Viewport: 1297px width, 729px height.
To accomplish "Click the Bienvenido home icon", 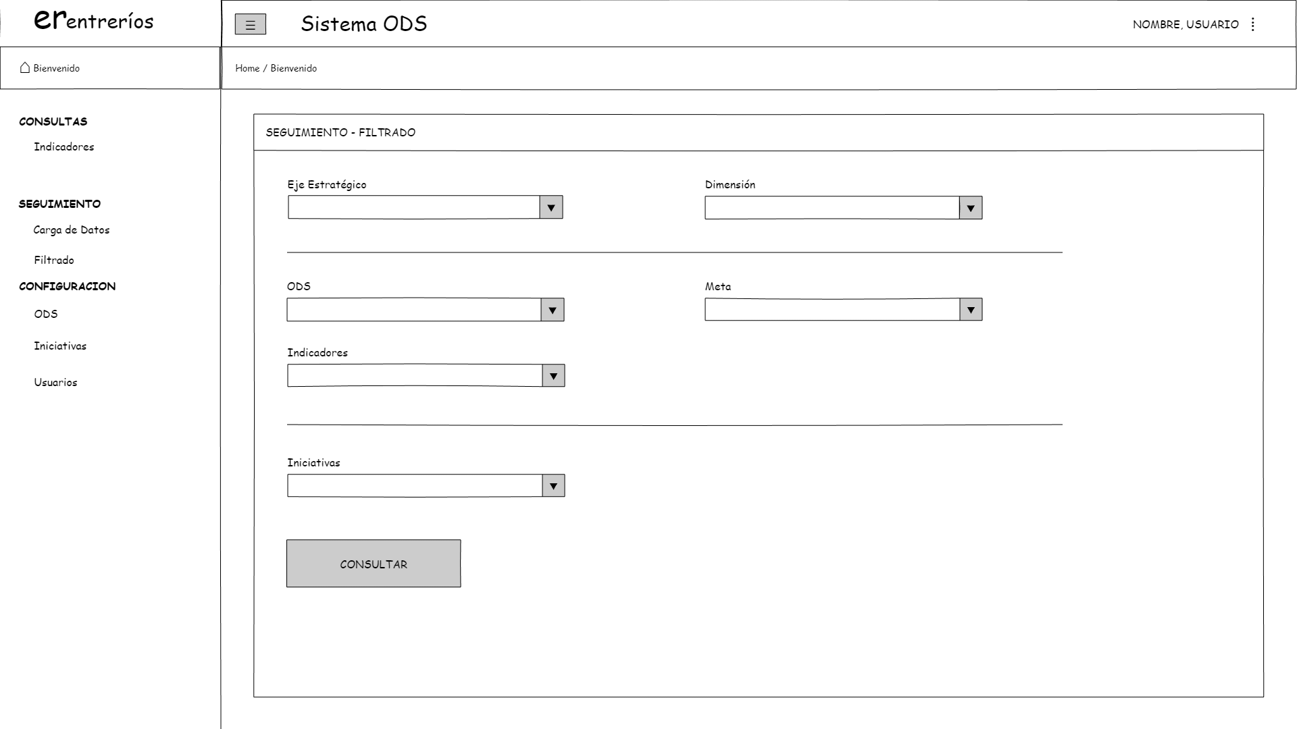I will (x=25, y=67).
